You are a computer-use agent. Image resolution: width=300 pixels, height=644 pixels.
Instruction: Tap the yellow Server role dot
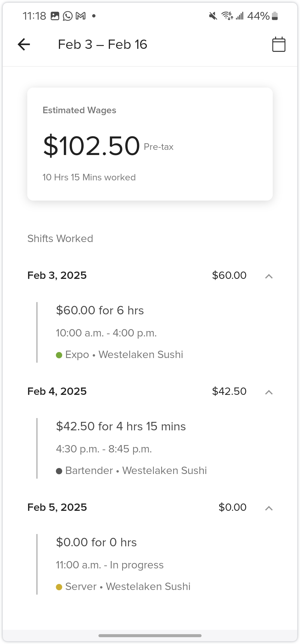59,587
